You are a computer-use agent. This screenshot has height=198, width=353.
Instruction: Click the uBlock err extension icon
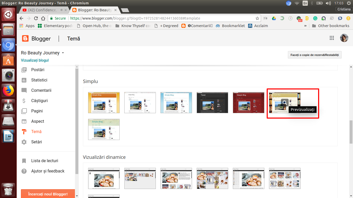(299, 19)
